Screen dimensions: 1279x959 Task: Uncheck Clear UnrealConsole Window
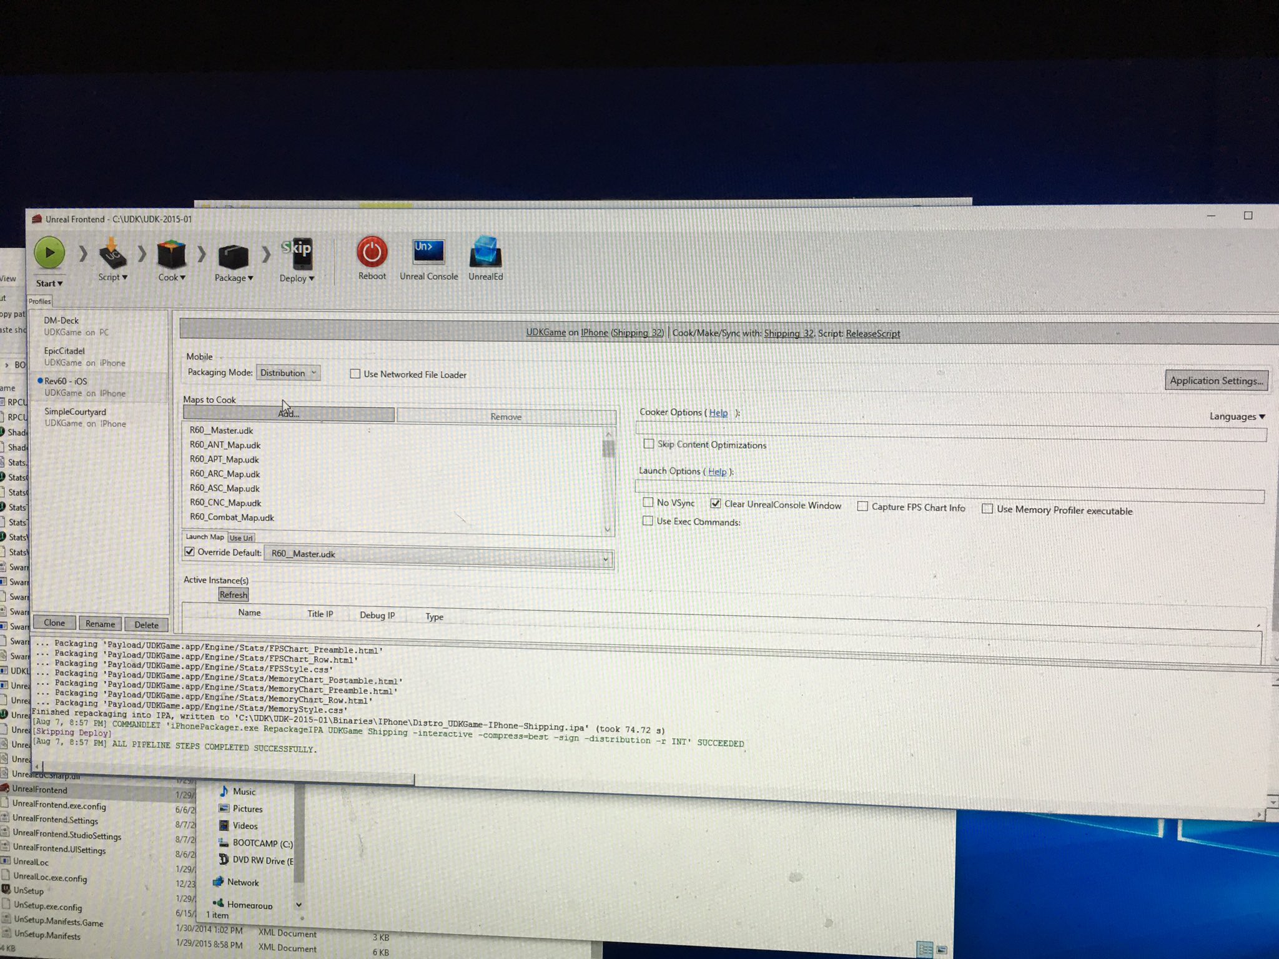716,503
